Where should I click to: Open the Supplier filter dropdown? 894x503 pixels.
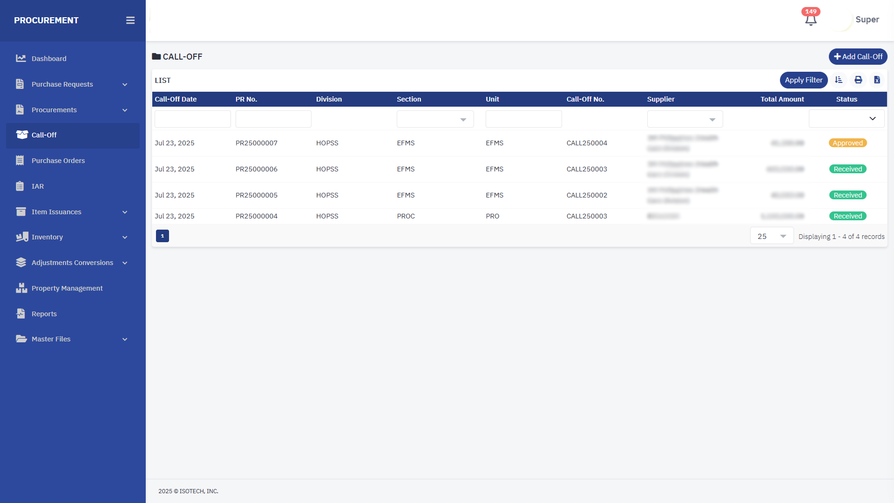click(684, 119)
